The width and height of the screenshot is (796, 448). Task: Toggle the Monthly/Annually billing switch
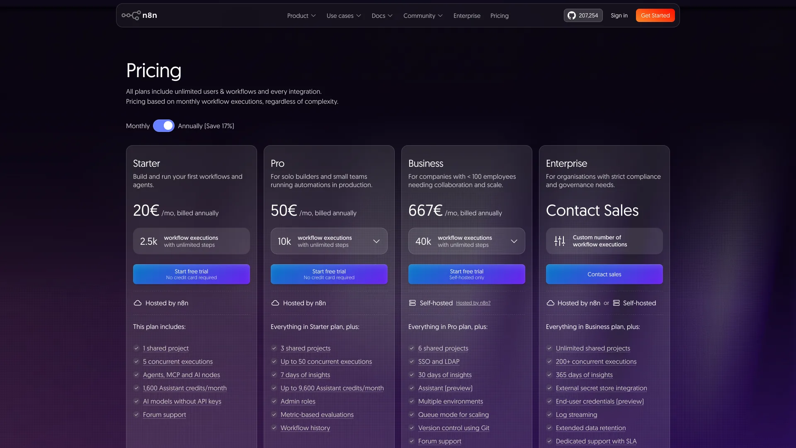click(x=164, y=126)
